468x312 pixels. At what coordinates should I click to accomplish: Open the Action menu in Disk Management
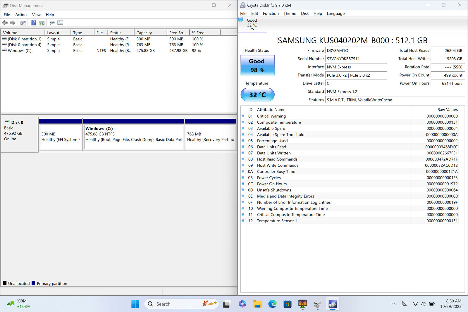point(21,15)
